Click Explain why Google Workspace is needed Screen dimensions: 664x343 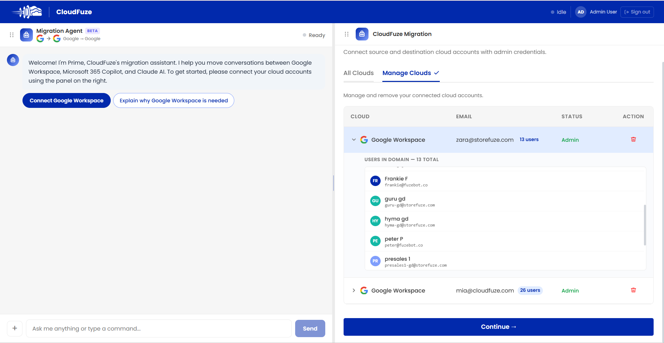click(x=174, y=101)
